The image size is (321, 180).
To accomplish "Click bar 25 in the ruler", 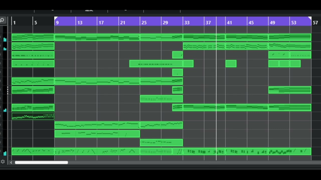I will [x=144, y=23].
